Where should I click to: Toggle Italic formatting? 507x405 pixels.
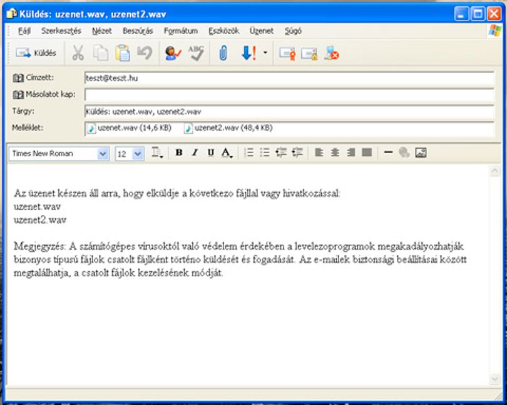[195, 152]
